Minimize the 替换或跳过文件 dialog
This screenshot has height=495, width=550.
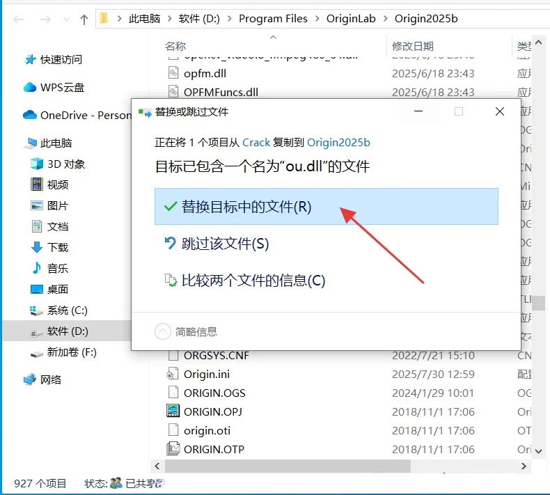pyautogui.click(x=418, y=111)
